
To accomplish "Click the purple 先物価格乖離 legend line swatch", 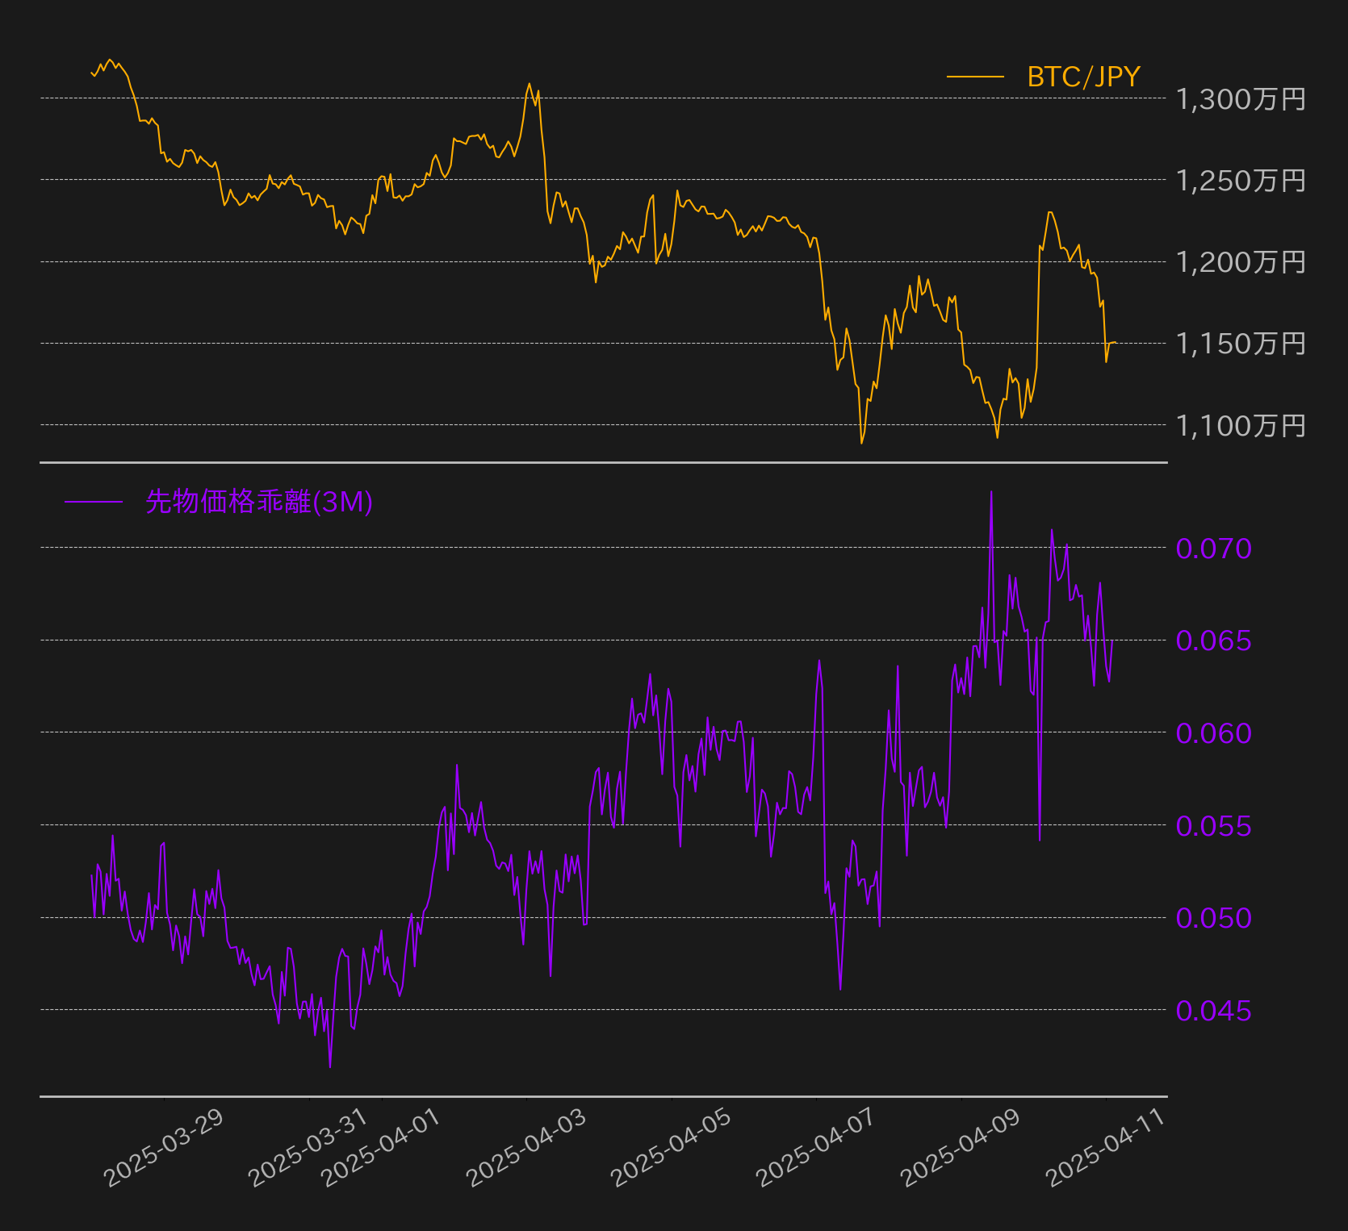I will (94, 502).
